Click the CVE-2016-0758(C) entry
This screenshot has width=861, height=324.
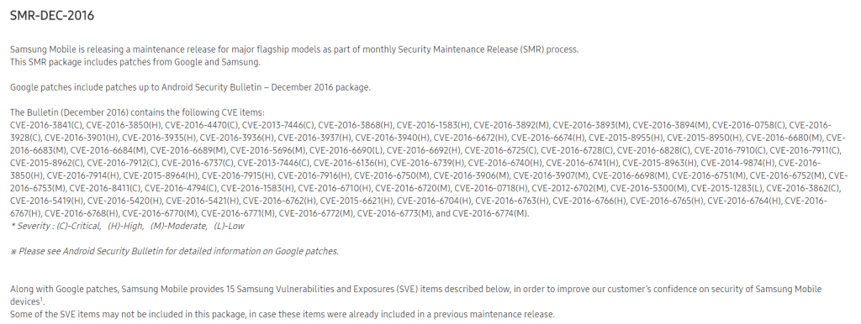pos(749,125)
